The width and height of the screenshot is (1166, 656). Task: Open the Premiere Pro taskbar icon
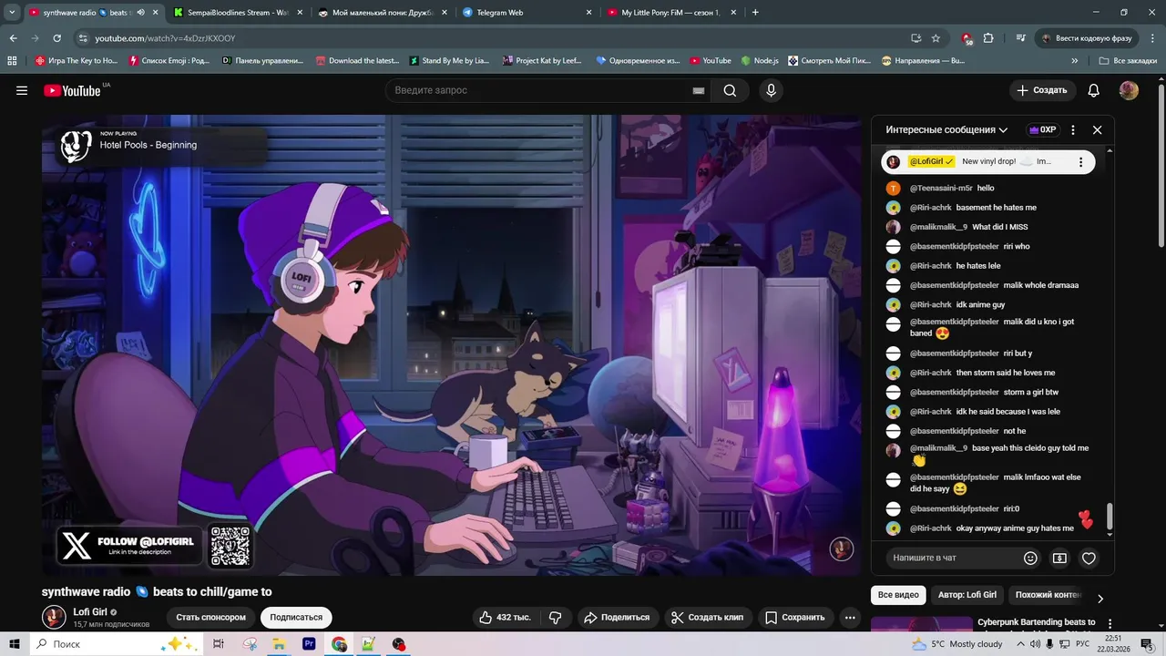coord(309,644)
